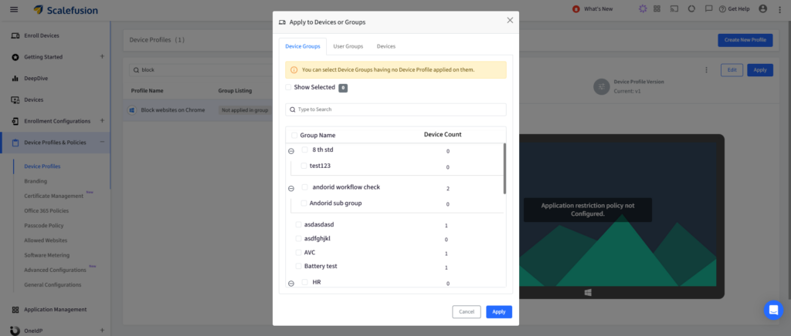The height and width of the screenshot is (336, 791).
Task: Expand OneIdP with plus icon
Action: [102, 331]
